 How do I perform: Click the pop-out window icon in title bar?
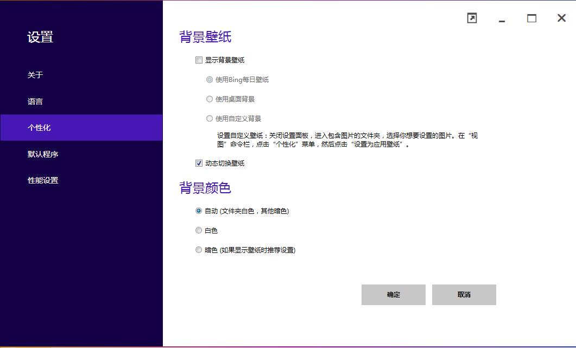[x=472, y=18]
